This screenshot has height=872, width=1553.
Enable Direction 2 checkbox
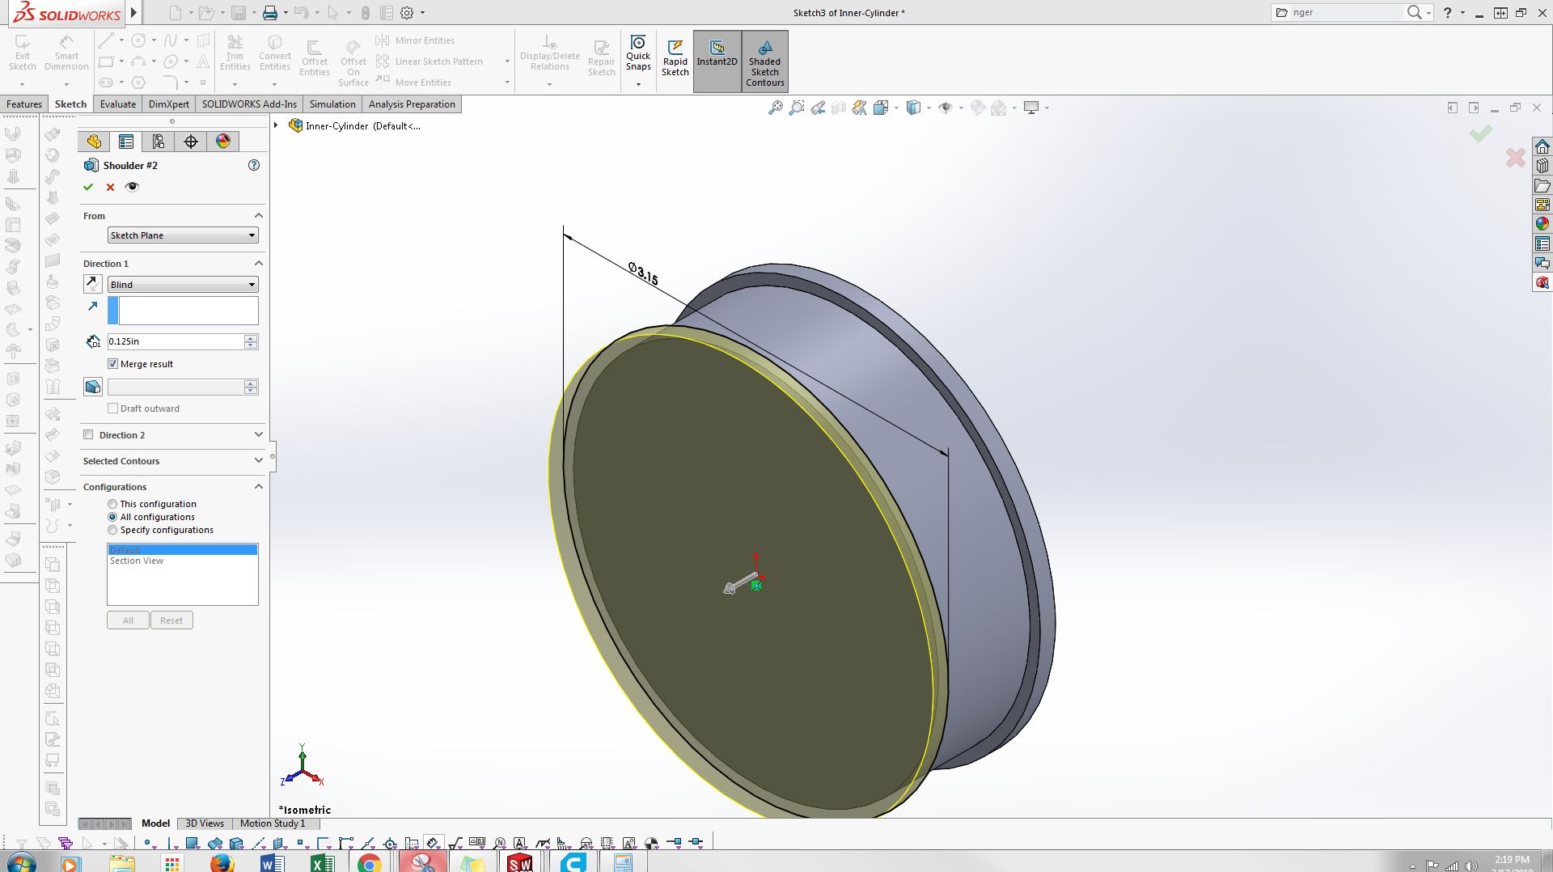click(88, 435)
